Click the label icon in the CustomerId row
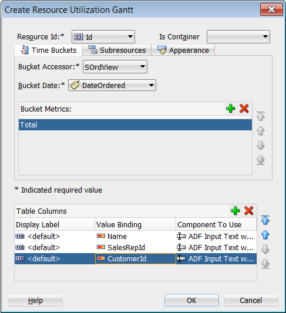Viewport: 286px width, 313px height. [19, 258]
